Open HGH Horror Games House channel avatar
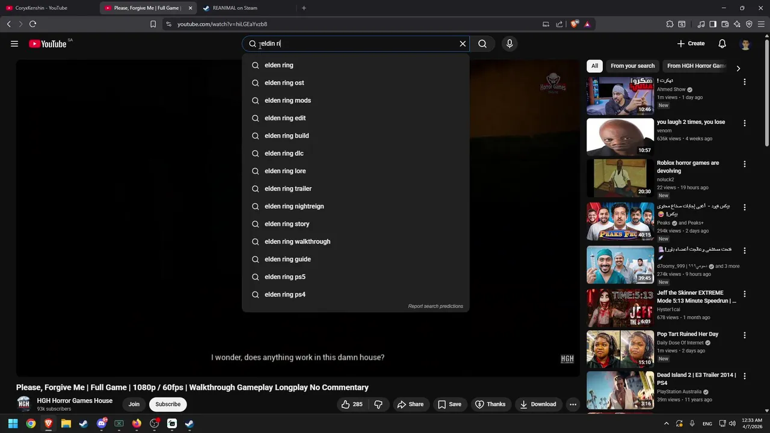 23,404
